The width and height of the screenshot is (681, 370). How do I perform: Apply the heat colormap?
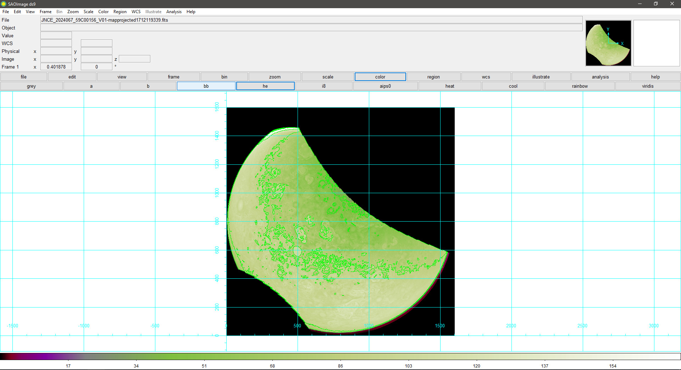[449, 86]
